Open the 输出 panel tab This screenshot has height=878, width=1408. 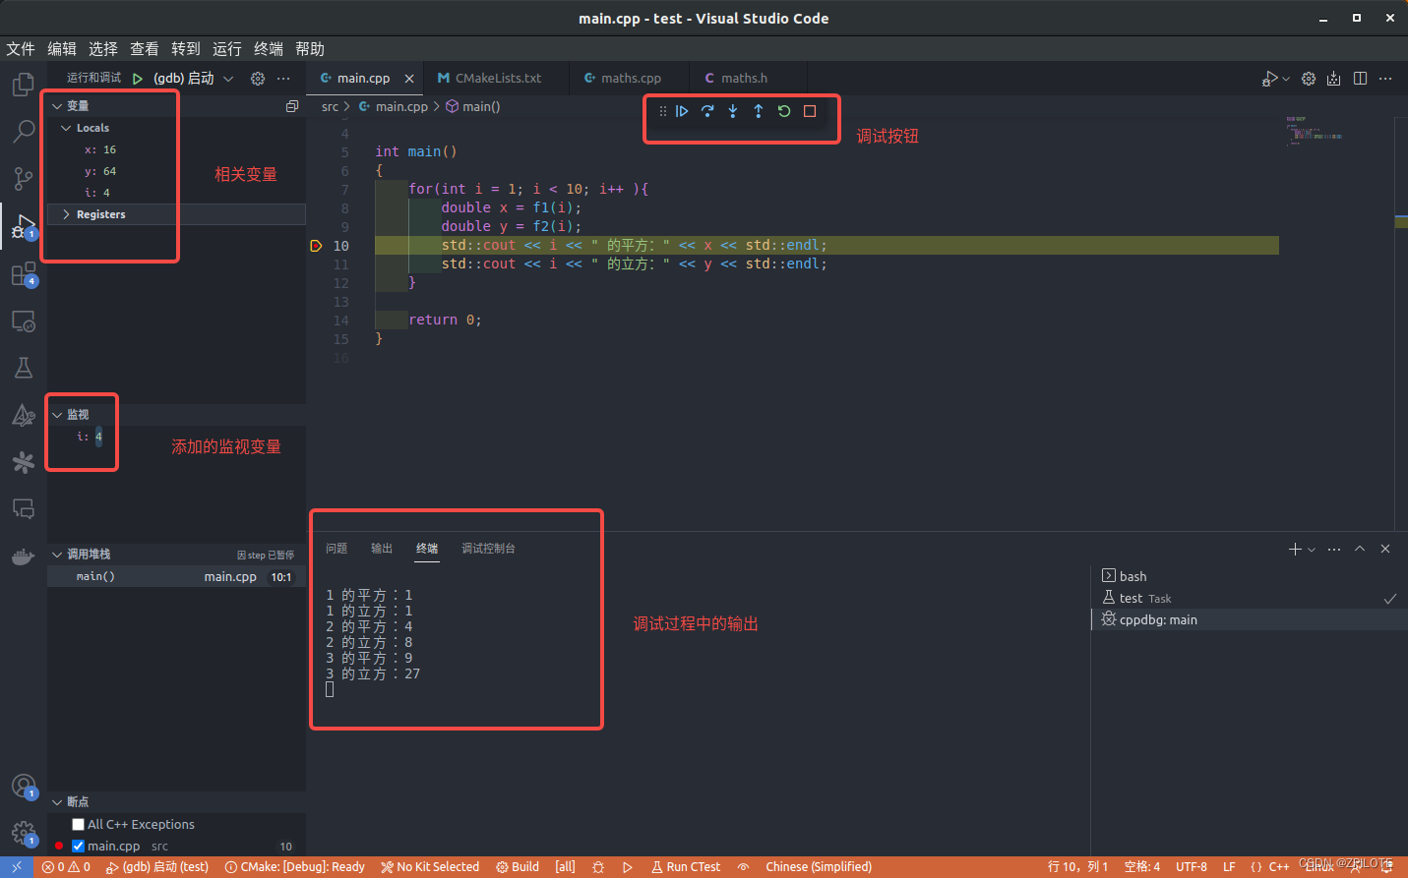coord(382,549)
